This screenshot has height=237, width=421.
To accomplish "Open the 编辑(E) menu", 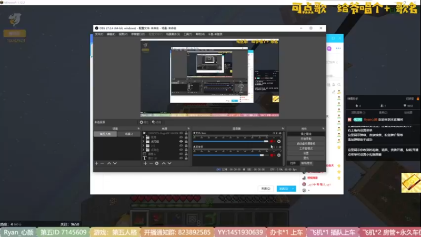I will (x=111, y=34).
